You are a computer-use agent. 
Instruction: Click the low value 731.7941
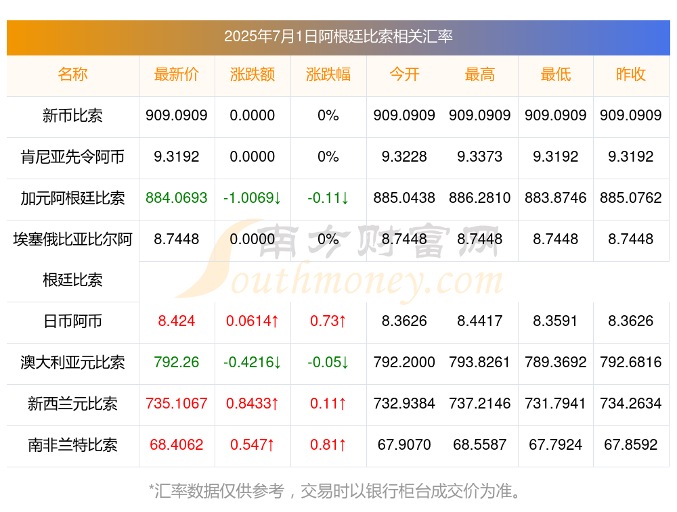(x=556, y=403)
